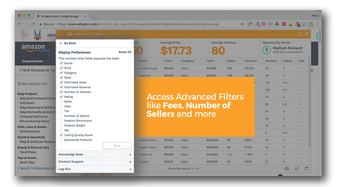Uncheck Number of Reviews field
The image size is (337, 187).
pos(62,92)
